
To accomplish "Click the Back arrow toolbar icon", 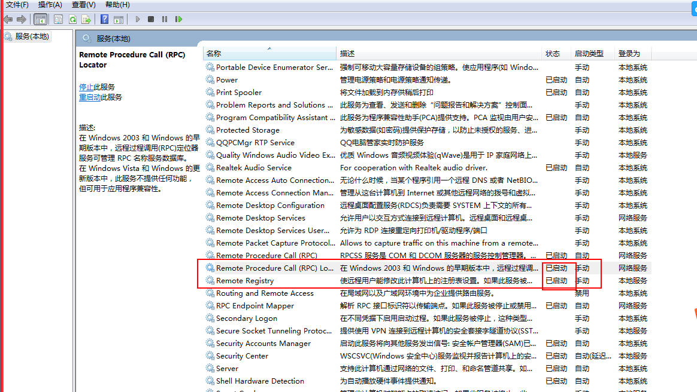I will [8, 19].
